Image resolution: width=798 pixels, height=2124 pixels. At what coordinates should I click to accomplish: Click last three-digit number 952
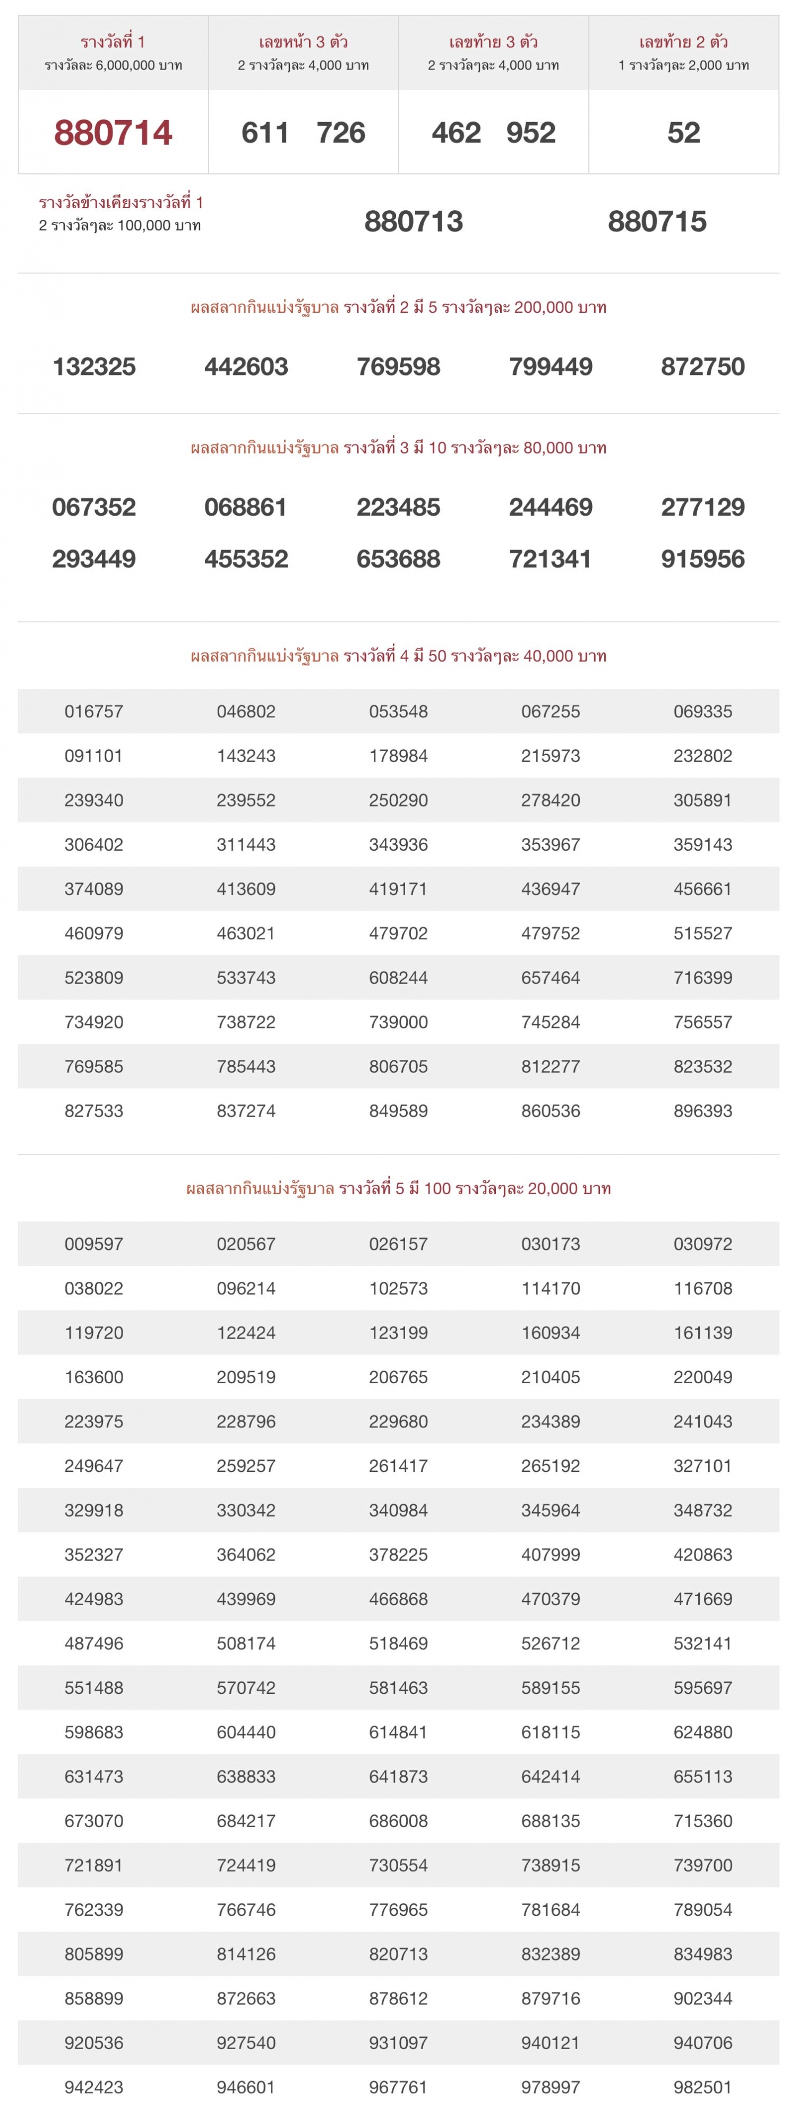coord(531,133)
